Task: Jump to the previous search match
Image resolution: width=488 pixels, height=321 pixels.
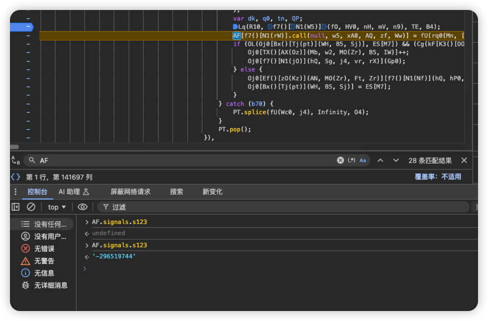Action: point(380,160)
